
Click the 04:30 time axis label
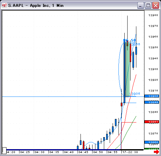[40, 152]
